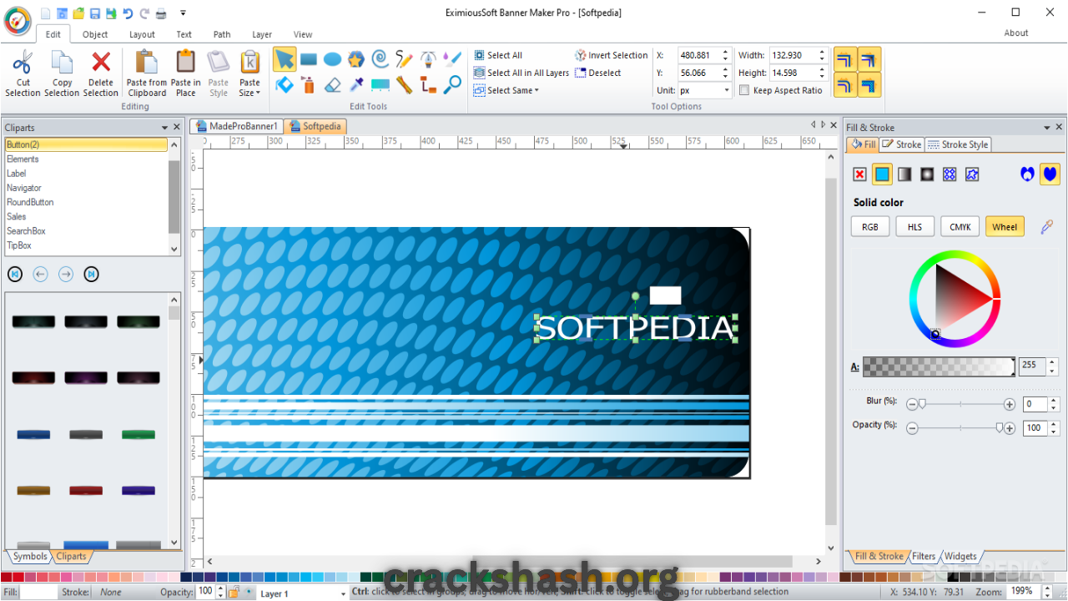Switch to the Filters panel tab
This screenshot has height=601, width=1068.
pyautogui.click(x=924, y=556)
